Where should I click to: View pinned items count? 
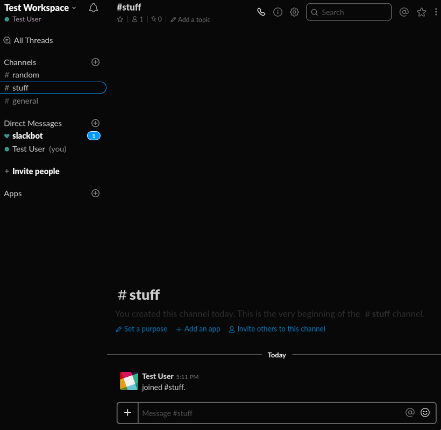pos(157,19)
